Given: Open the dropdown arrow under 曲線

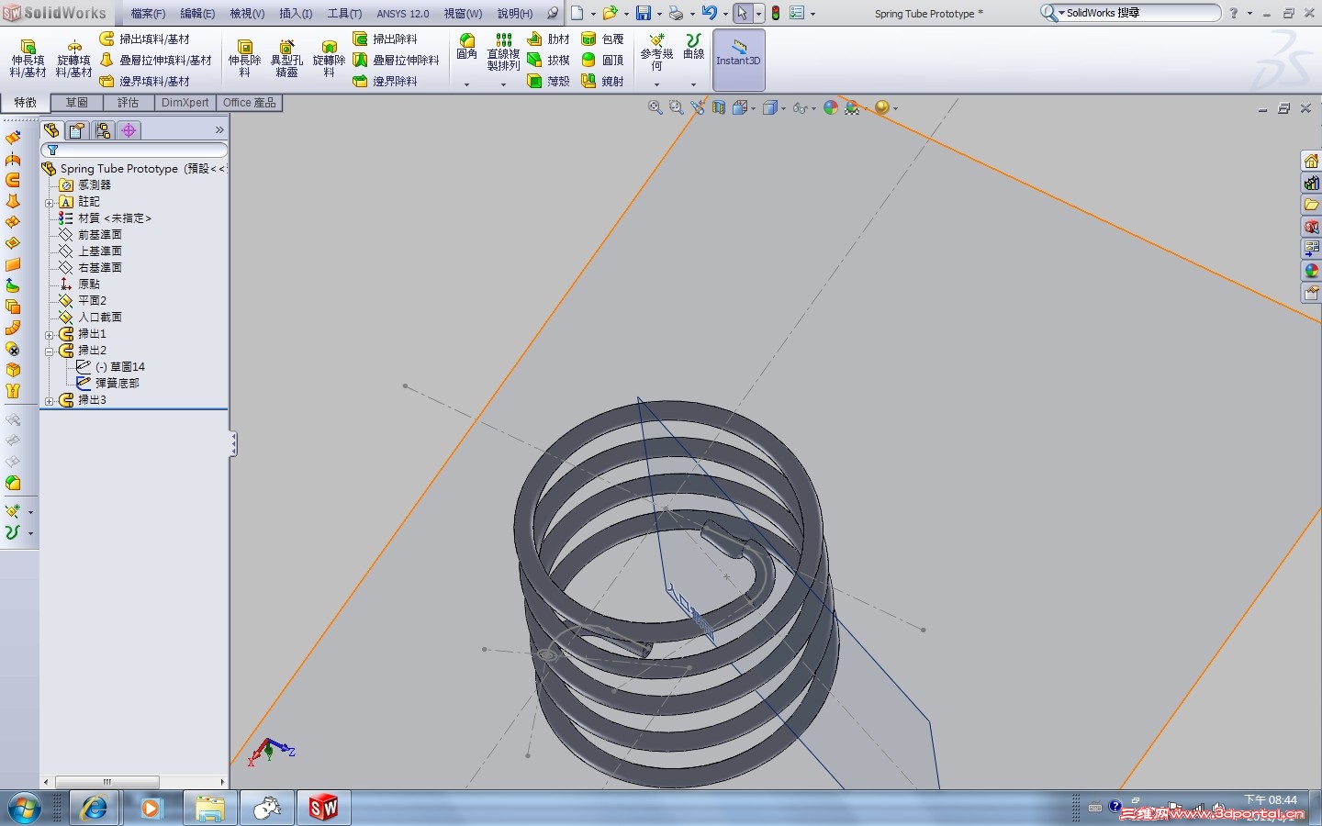Looking at the screenshot, I should coord(694,84).
